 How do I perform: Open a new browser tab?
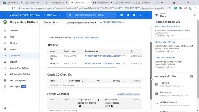click(x=162, y=3)
